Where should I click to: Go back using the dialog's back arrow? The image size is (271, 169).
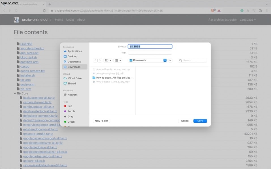pos(95,60)
